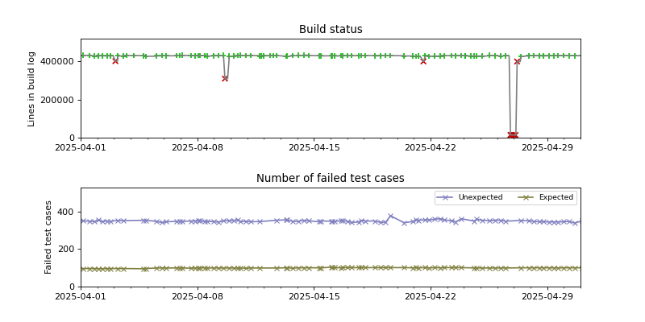The image size is (645, 322).
Task: Click the 2025-04-08 label under the bottom chart
Action: [198, 296]
